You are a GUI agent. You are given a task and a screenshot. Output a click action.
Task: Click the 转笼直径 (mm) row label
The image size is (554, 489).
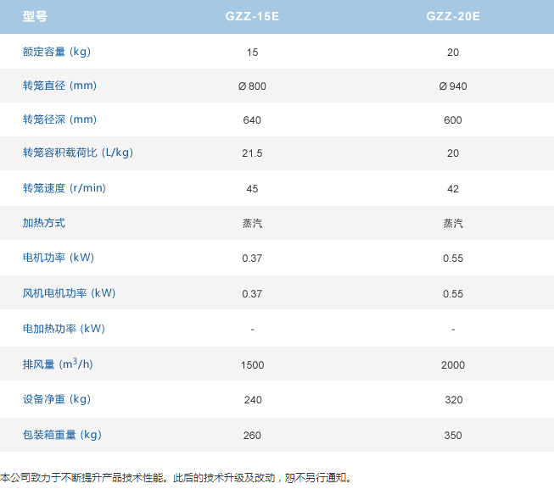[59, 86]
